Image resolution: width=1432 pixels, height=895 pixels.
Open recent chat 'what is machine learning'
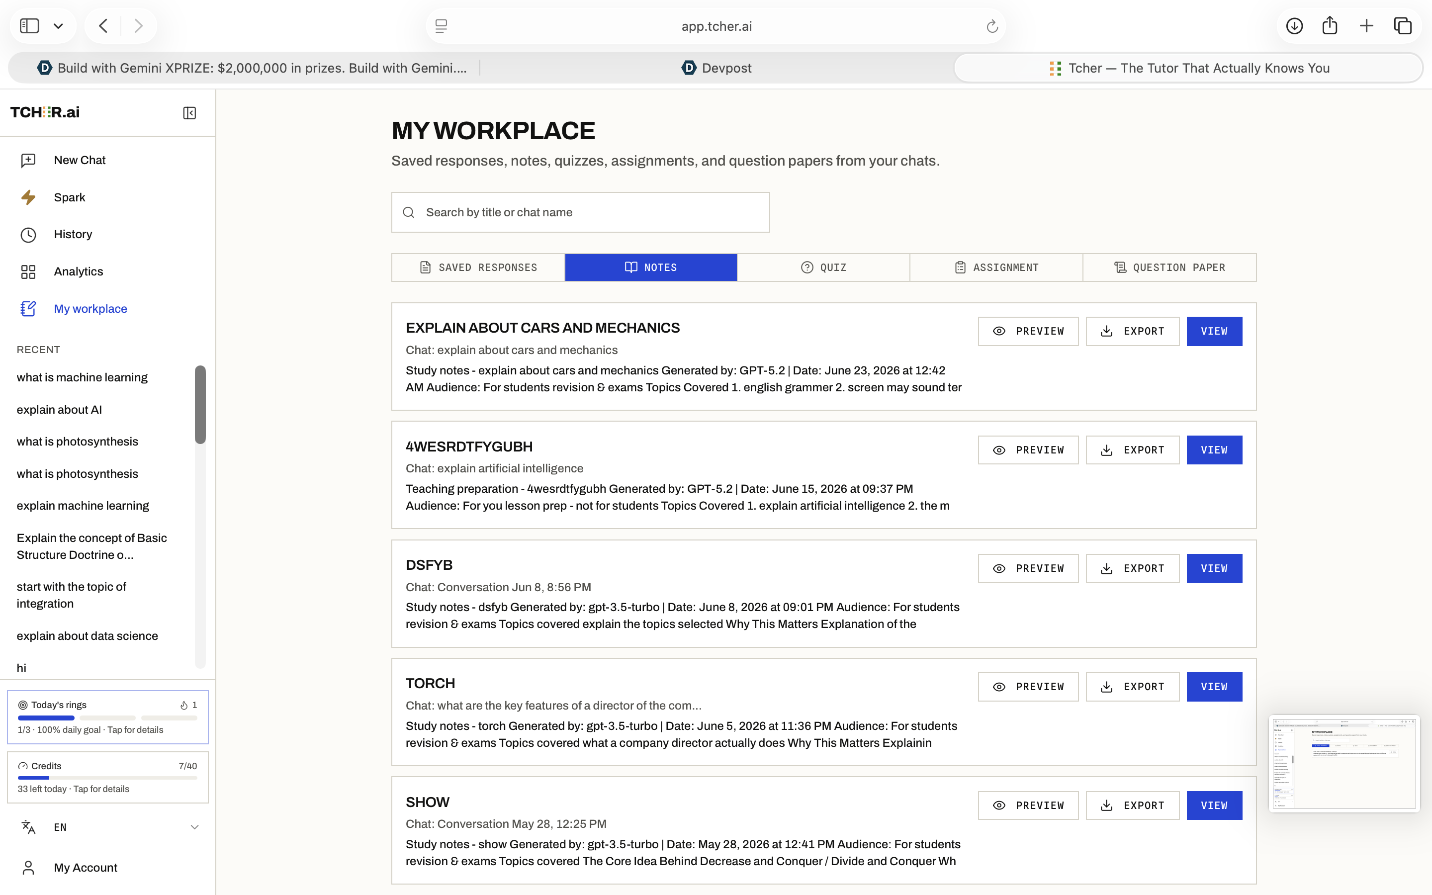click(x=82, y=378)
